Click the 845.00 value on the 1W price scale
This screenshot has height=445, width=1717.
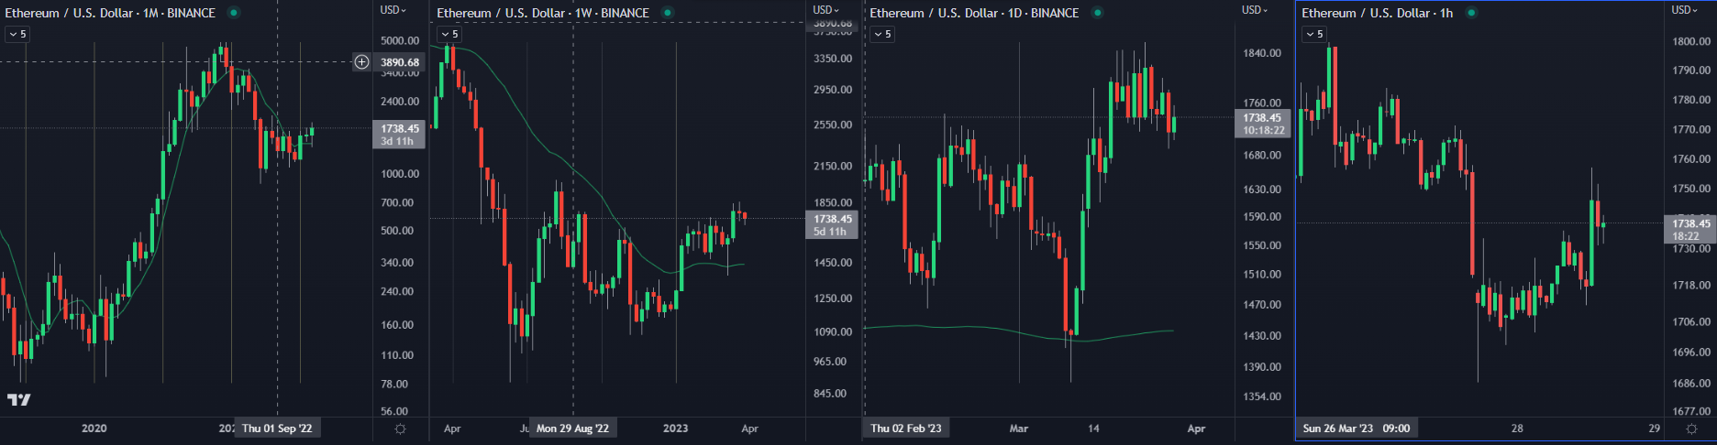[830, 394]
